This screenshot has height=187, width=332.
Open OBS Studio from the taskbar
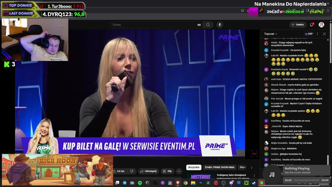[224, 183]
